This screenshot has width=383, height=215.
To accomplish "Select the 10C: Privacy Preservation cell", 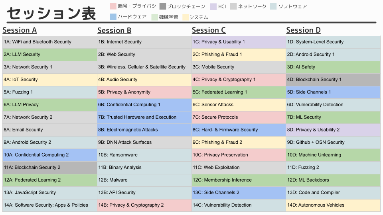I will [x=239, y=155].
